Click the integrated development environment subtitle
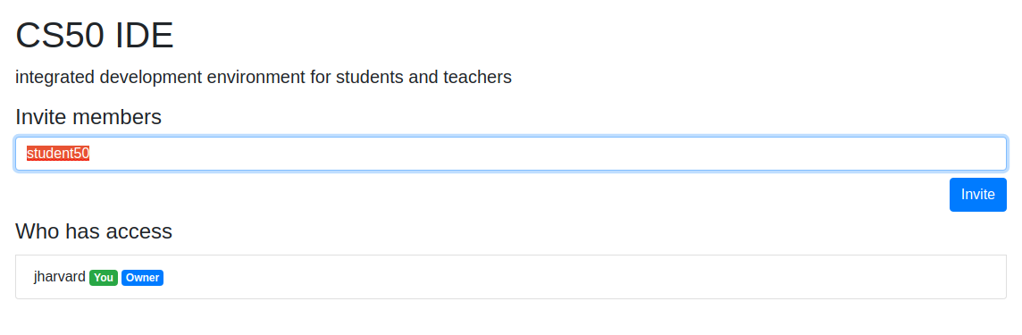1022x335 pixels. coord(264,78)
